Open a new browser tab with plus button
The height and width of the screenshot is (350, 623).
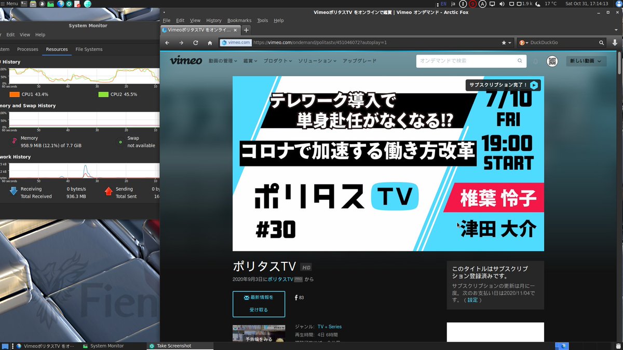pyautogui.click(x=247, y=30)
